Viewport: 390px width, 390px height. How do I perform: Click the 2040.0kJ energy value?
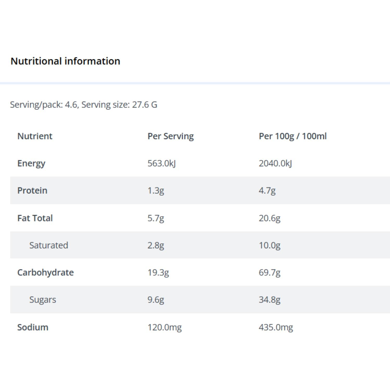click(275, 163)
